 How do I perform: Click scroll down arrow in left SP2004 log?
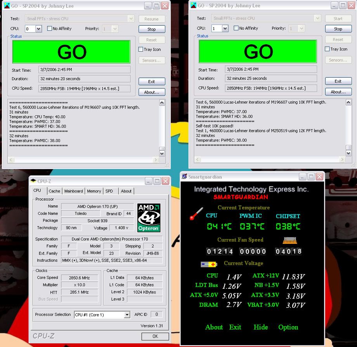(162, 153)
